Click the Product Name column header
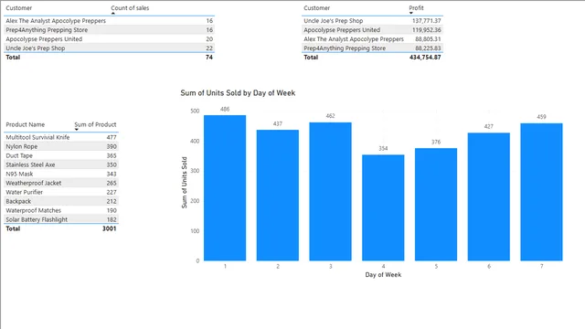The image size is (585, 329). [x=25, y=124]
